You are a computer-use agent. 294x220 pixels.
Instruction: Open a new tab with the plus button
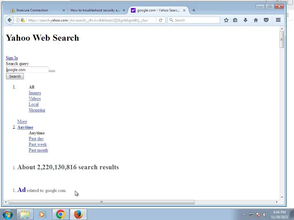pyautogui.click(x=194, y=10)
